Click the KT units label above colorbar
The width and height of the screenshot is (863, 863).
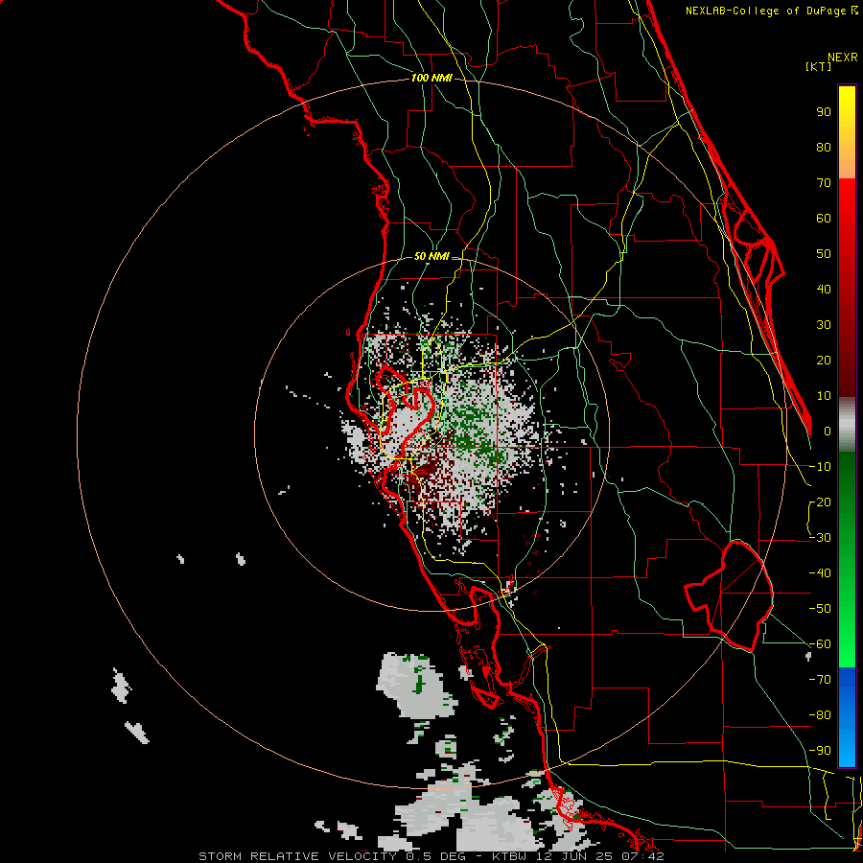819,66
